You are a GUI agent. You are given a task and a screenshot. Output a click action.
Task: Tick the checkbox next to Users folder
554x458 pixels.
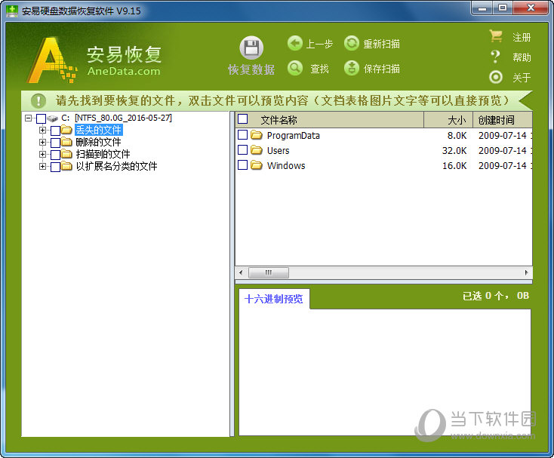click(243, 150)
